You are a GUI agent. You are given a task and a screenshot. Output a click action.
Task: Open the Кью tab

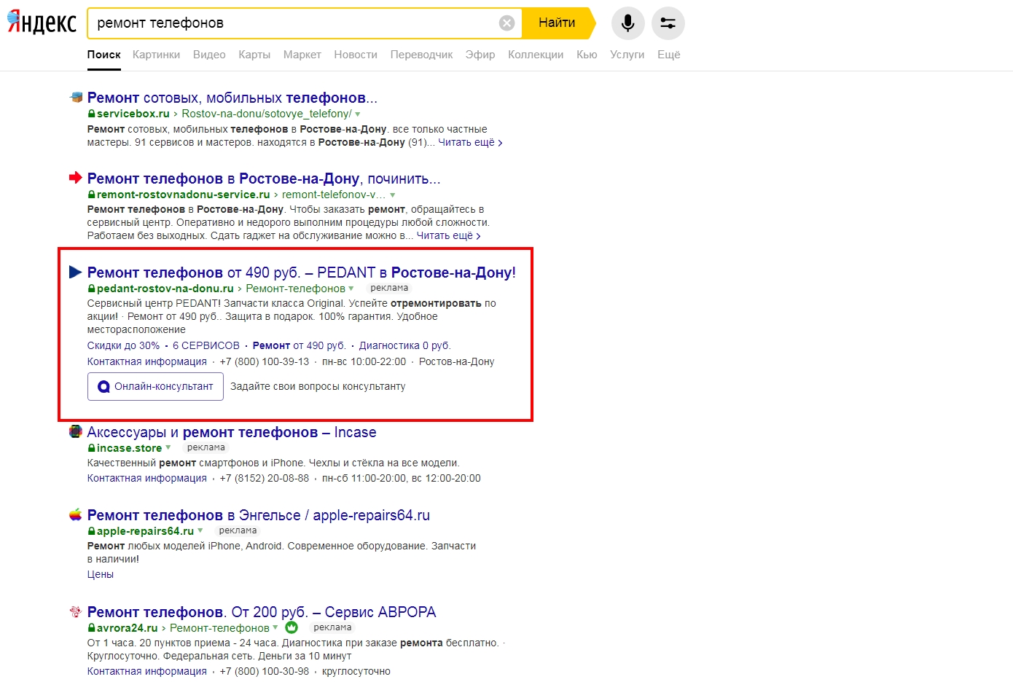pos(587,55)
